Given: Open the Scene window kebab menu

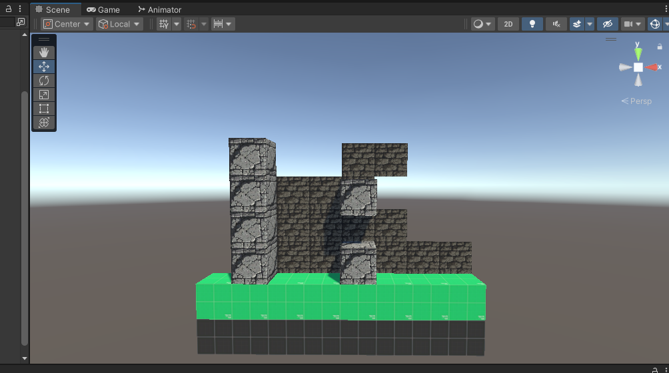Looking at the screenshot, I should pos(666,9).
